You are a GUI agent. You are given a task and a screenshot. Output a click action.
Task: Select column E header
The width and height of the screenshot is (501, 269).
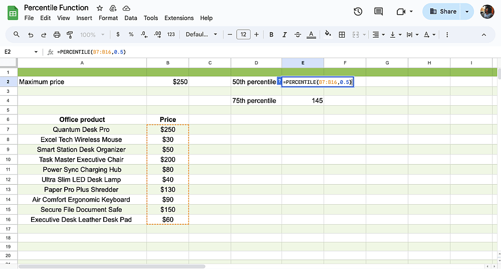coord(303,63)
